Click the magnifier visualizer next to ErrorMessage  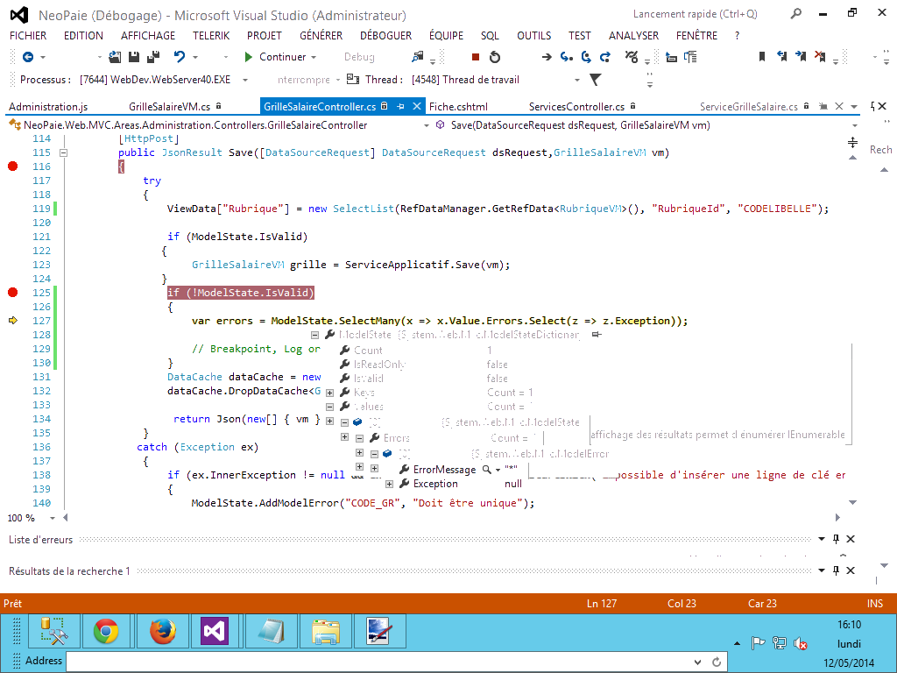(487, 470)
